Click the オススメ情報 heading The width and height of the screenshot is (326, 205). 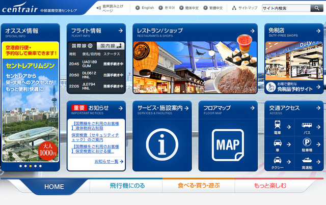[21, 31]
